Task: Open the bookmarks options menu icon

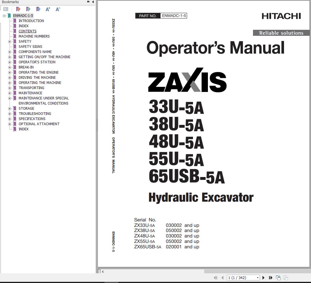Action: 6,9
